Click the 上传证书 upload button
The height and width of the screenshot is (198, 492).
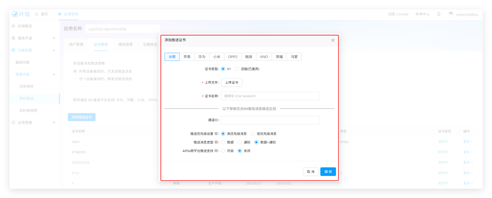(x=231, y=82)
